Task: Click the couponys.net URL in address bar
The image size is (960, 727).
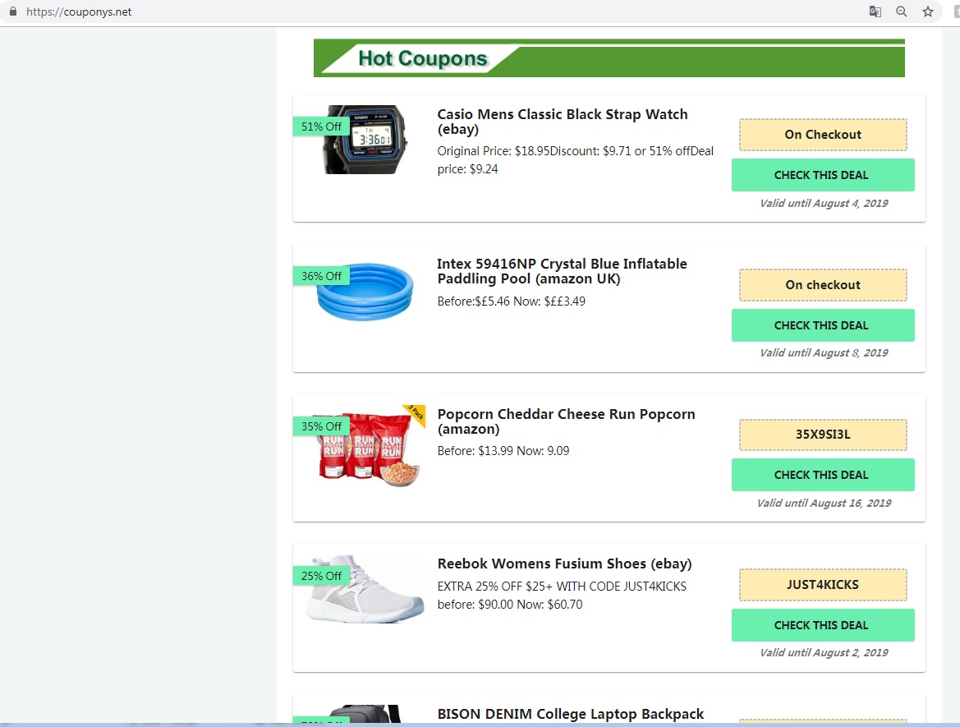Action: [78, 12]
